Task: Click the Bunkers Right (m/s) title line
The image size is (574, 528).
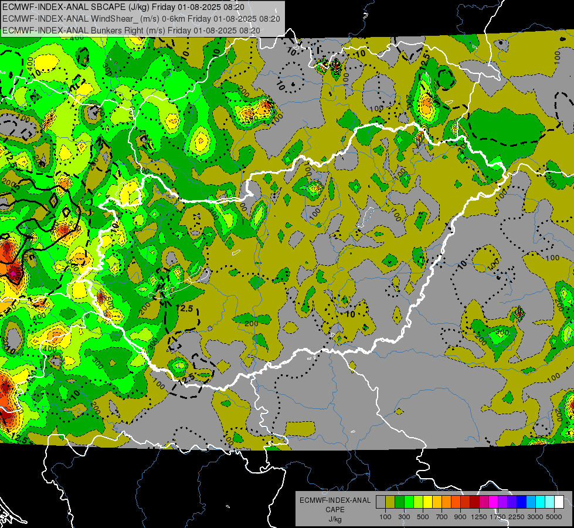Action: (131, 31)
